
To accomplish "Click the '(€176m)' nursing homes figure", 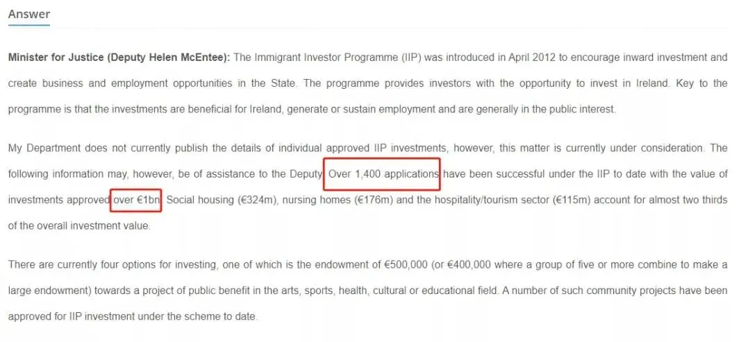I will pos(374,200).
